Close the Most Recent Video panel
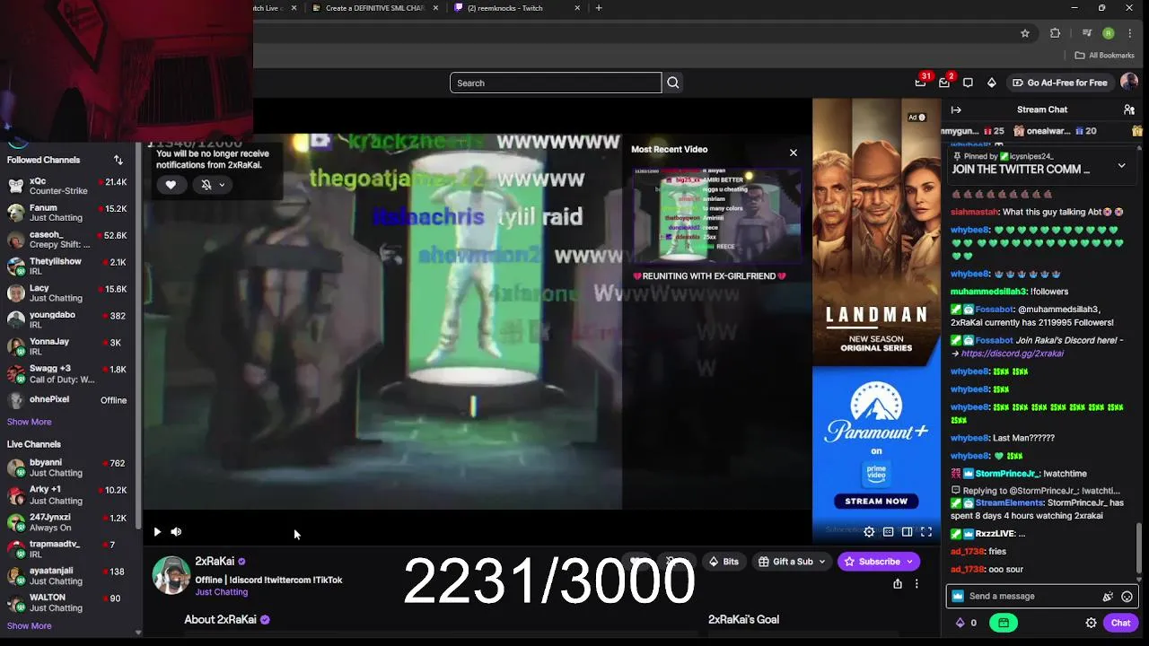This screenshot has height=646, width=1149. coord(793,153)
